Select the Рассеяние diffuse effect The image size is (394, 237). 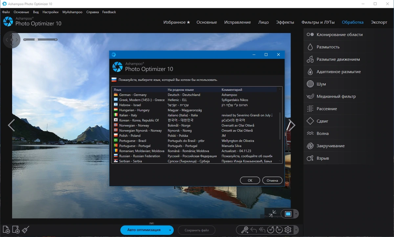pos(335,109)
